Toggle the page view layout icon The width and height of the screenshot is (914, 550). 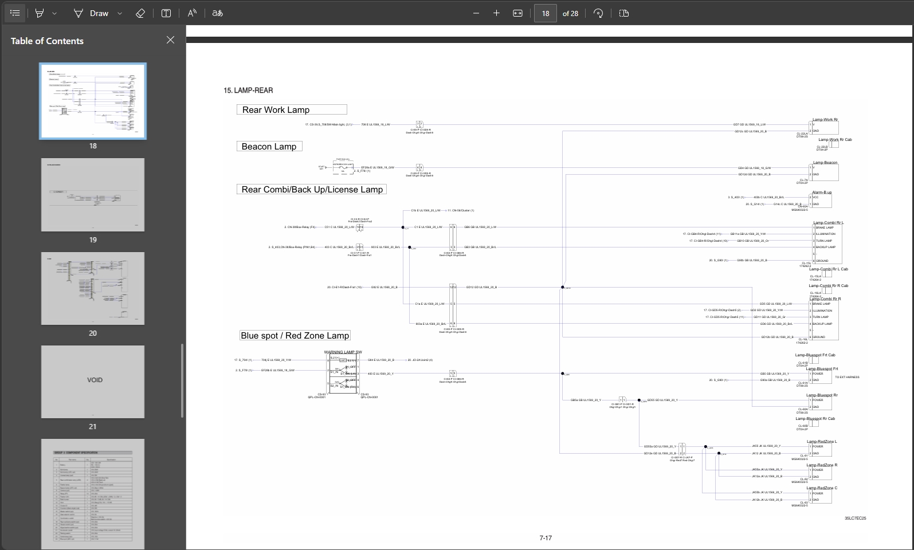pos(624,13)
